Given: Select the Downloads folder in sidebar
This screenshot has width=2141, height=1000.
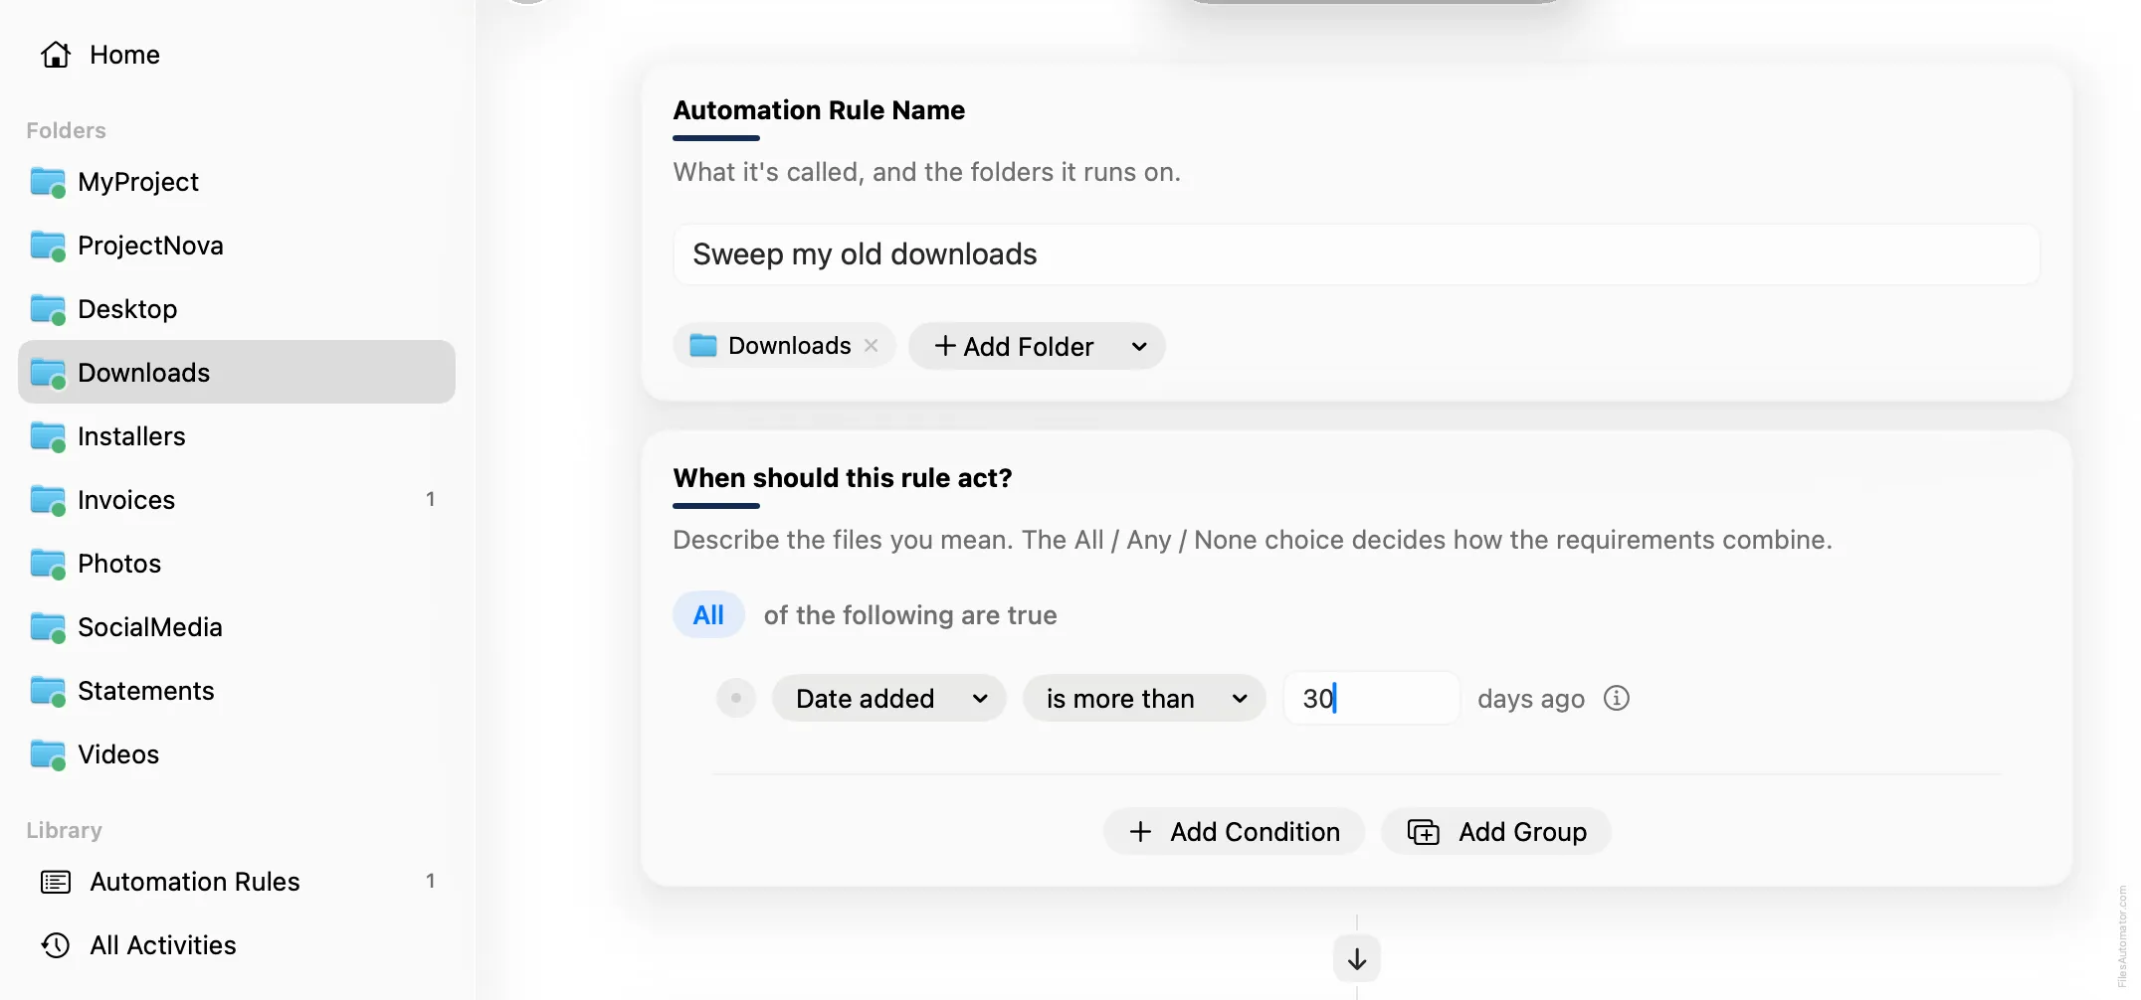Looking at the screenshot, I should pyautogui.click(x=237, y=372).
